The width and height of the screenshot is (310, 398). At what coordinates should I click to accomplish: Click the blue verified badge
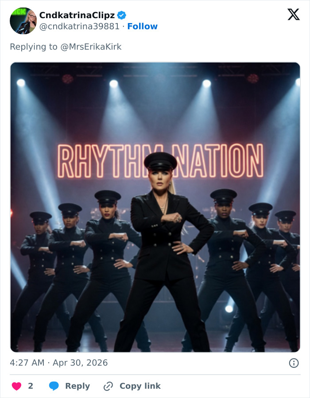click(x=122, y=15)
